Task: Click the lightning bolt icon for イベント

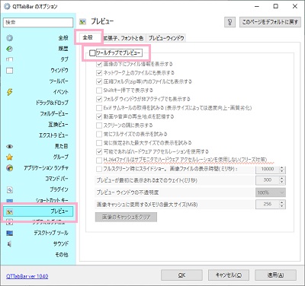Action: pyautogui.click(x=9, y=92)
